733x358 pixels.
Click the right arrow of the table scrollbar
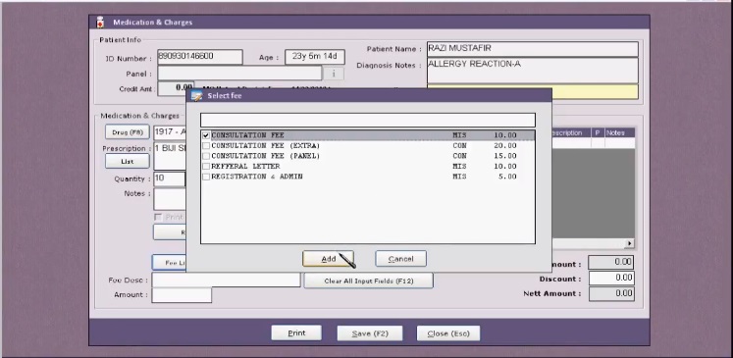click(x=630, y=243)
